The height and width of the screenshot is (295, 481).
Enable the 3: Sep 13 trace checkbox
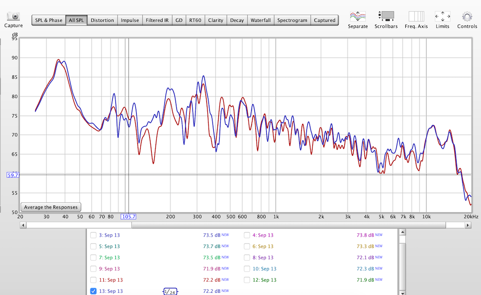(x=93, y=235)
